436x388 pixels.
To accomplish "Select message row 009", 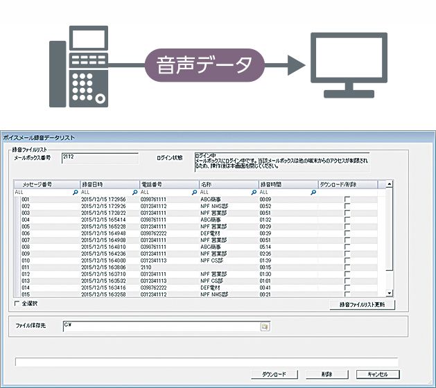I will (195, 254).
